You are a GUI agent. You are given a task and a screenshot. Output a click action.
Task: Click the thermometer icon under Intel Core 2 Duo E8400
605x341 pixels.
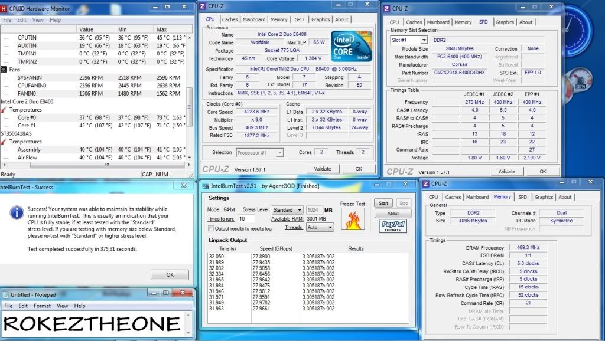click(4, 110)
